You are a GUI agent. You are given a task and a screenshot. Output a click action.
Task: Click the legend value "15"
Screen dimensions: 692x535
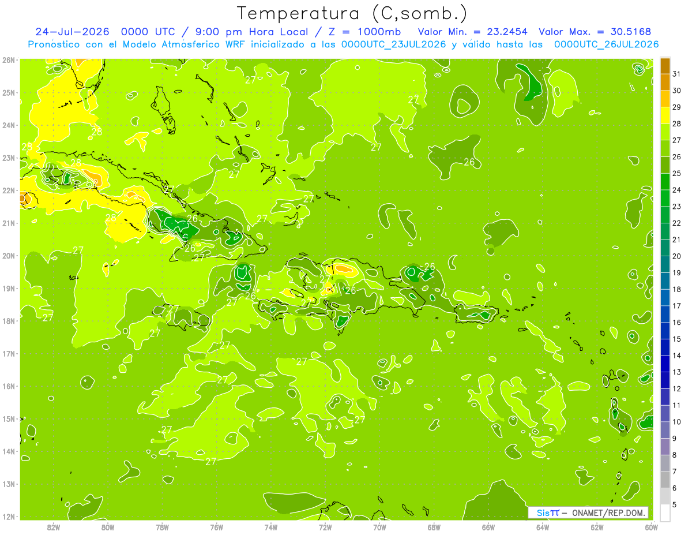677,339
